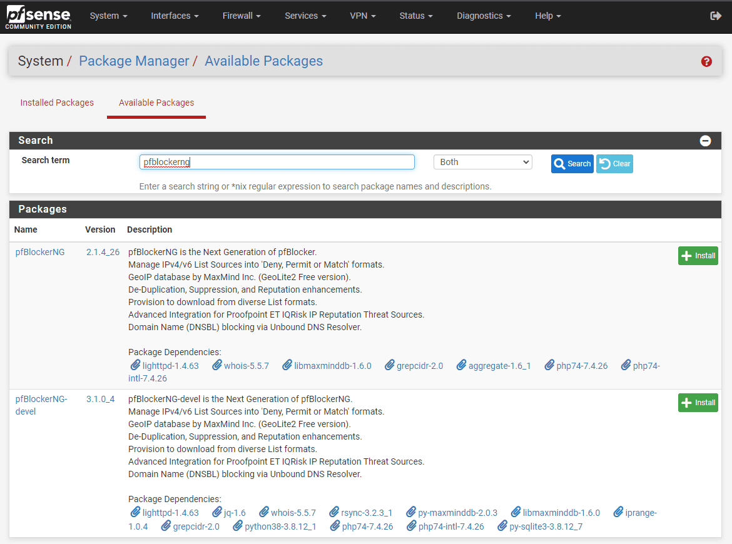This screenshot has height=544, width=732.
Task: Open python38-3.8.12_1 dependency link
Action: (275, 526)
